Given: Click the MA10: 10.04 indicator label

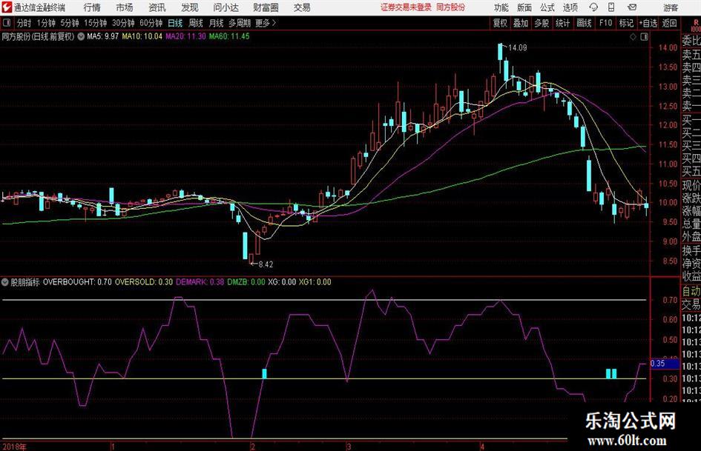Looking at the screenshot, I should [142, 36].
